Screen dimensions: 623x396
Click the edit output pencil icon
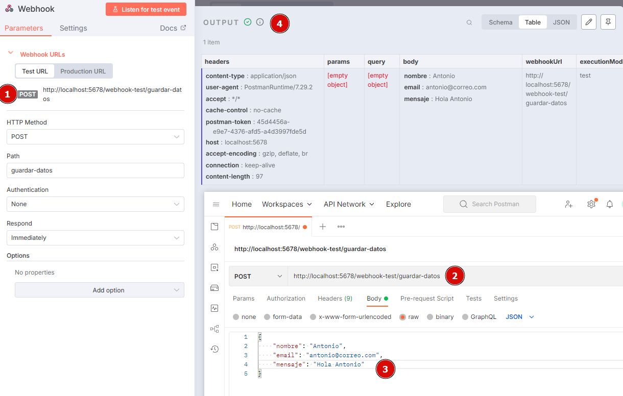tap(589, 22)
